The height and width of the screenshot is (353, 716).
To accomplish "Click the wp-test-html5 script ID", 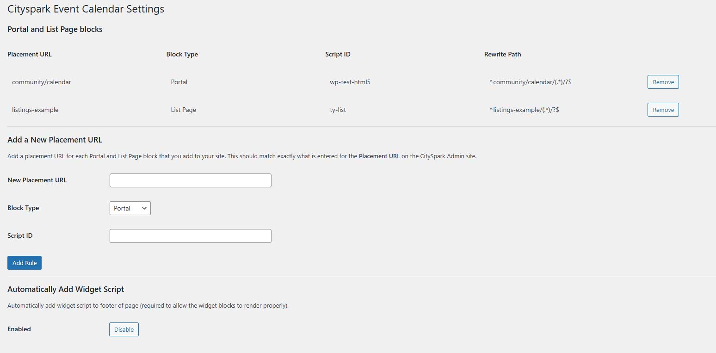I will [x=350, y=82].
